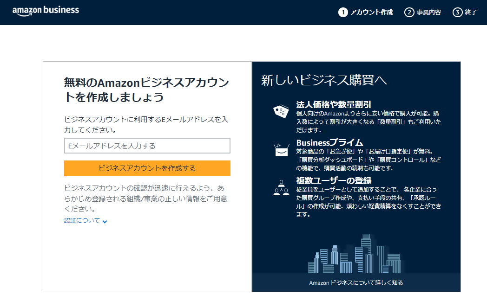Click the circled number 2 step icon
Screen dimensions: 487x301
click(409, 12)
